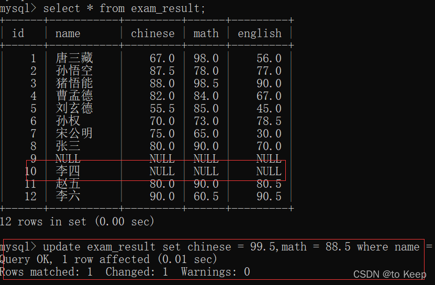
Task: Select the name cell 宋公明
Action: [x=74, y=133]
